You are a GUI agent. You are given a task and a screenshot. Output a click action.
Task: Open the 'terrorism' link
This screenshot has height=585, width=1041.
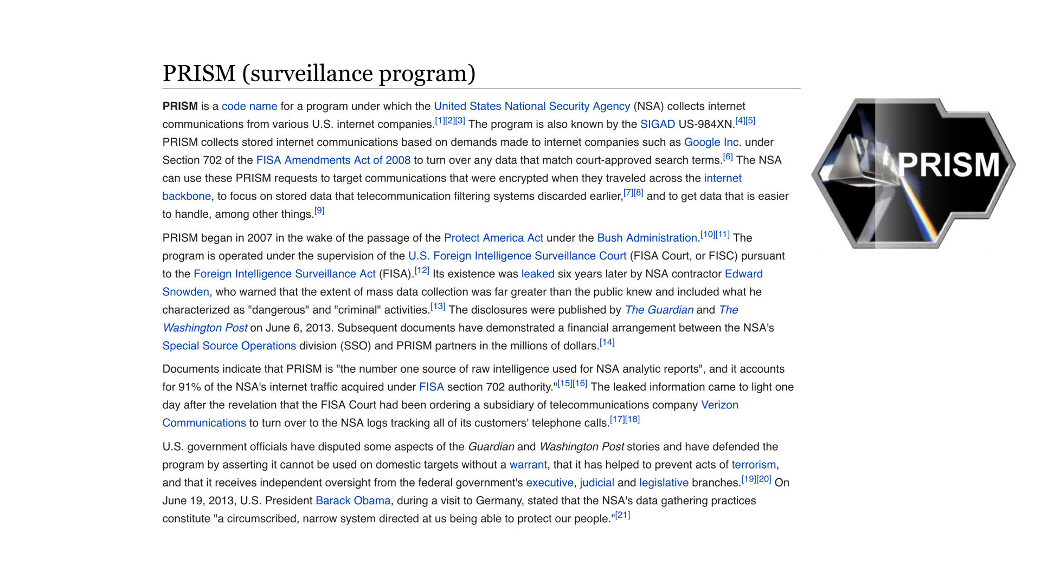pos(754,465)
